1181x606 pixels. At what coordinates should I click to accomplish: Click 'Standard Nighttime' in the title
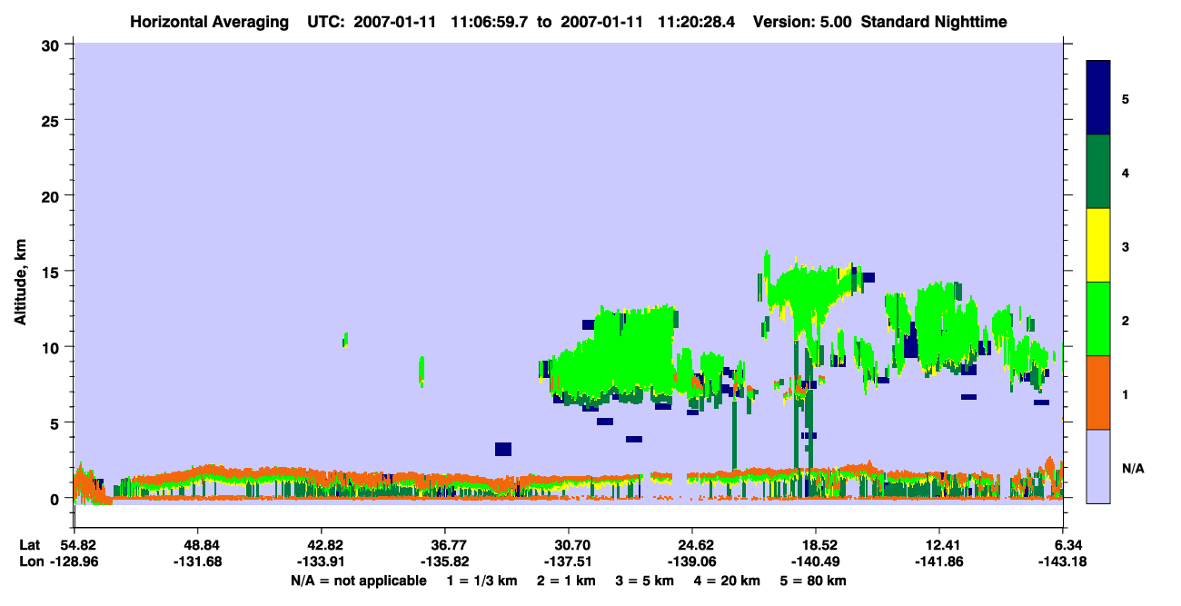point(934,22)
